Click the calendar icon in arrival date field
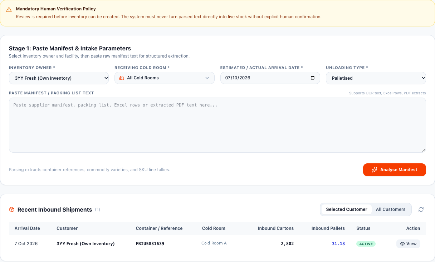 click(x=313, y=78)
